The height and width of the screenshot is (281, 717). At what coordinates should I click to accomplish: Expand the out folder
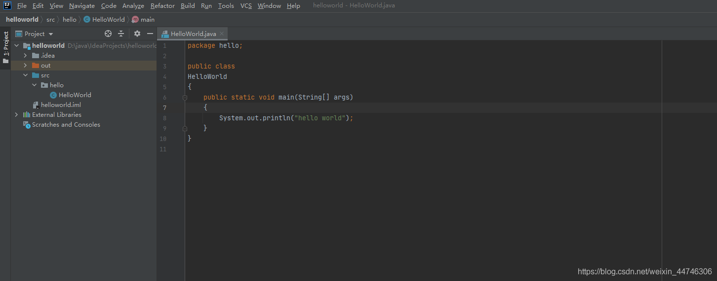coord(25,66)
